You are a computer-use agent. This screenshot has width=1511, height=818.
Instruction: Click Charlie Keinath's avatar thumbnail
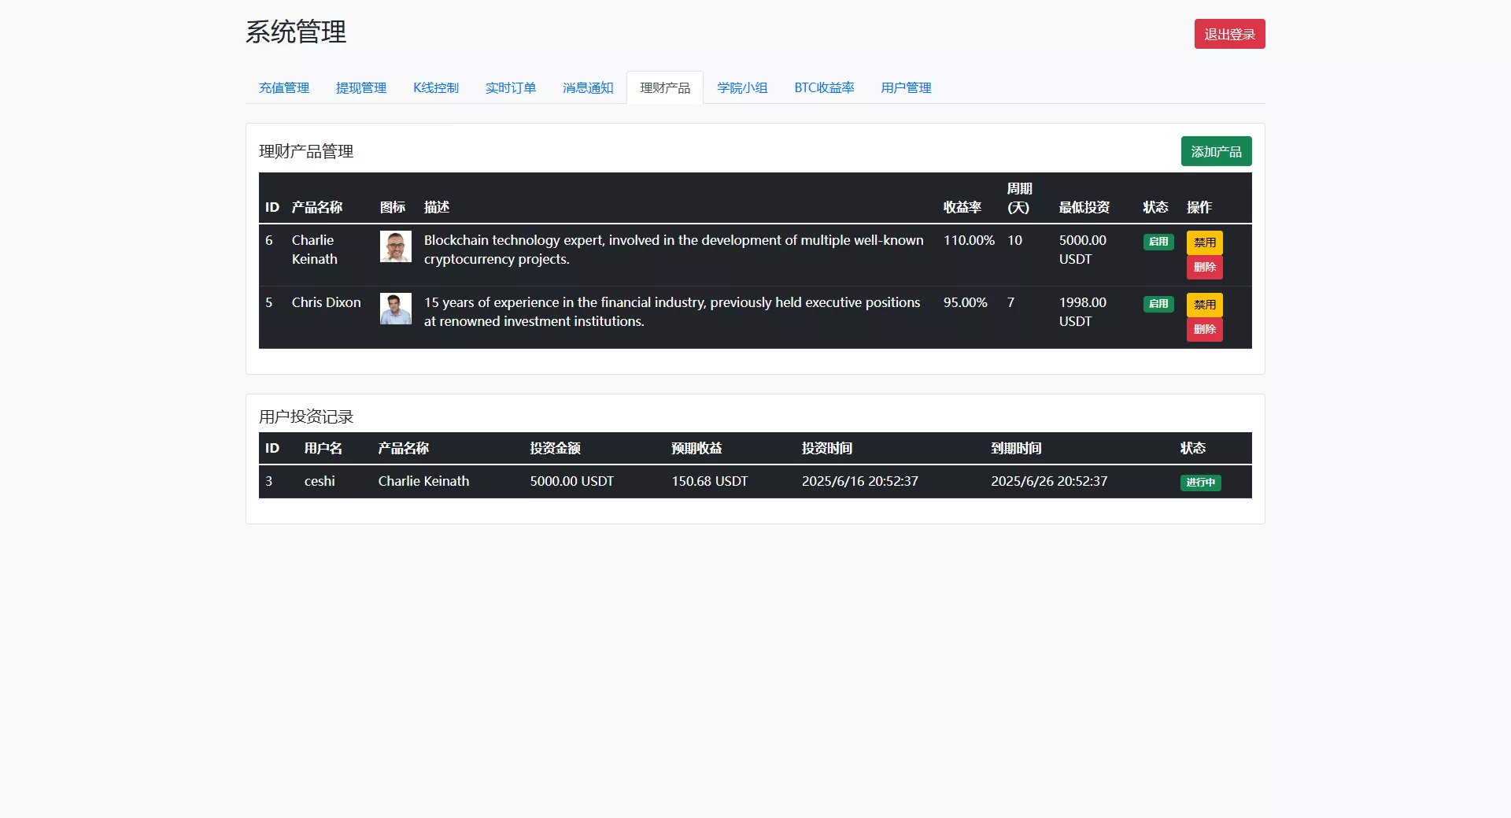(395, 246)
